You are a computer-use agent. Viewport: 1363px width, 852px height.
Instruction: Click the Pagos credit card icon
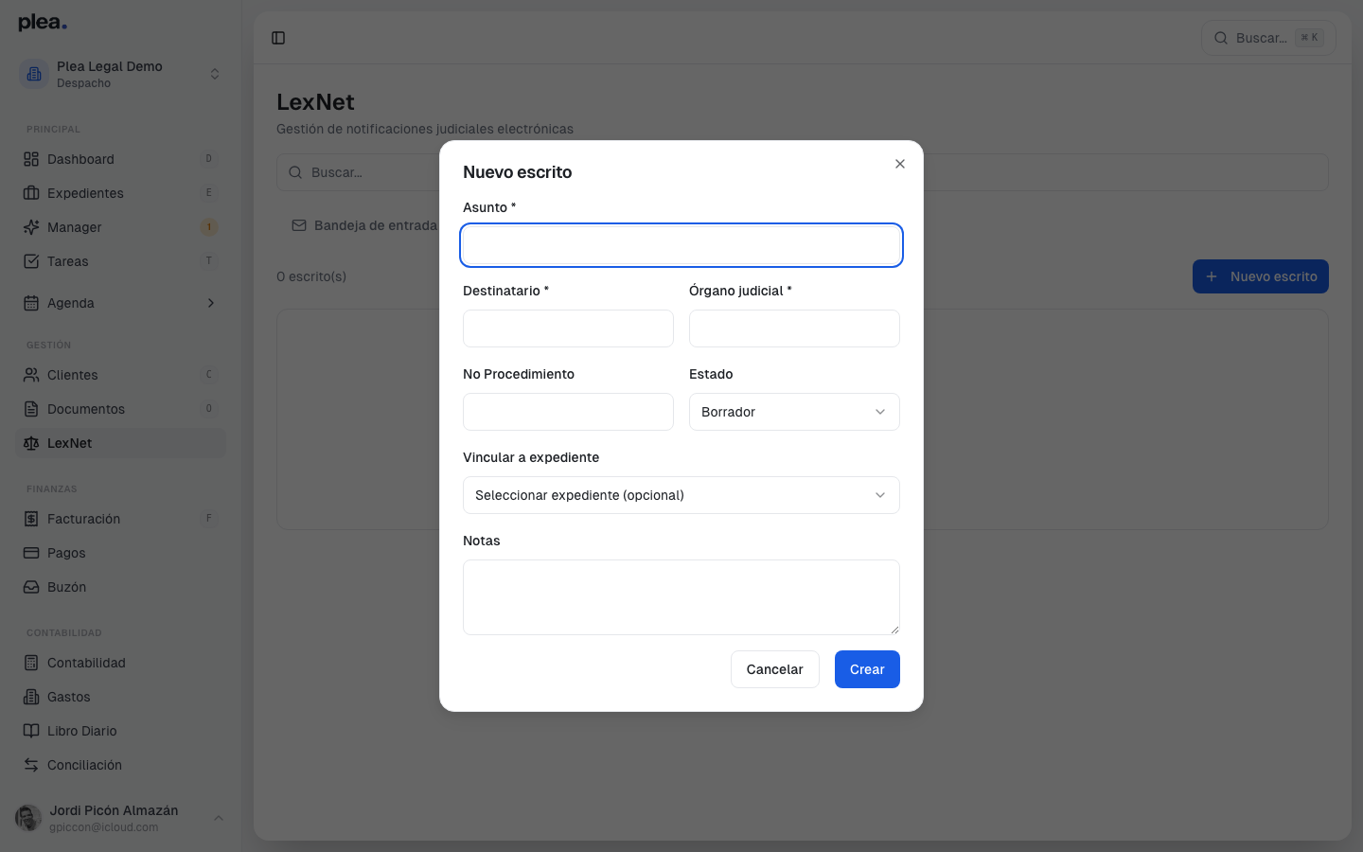pos(31,553)
